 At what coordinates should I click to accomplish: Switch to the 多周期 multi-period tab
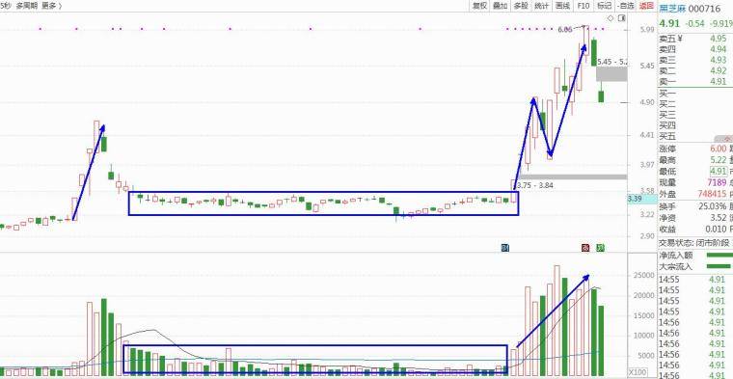coord(26,6)
